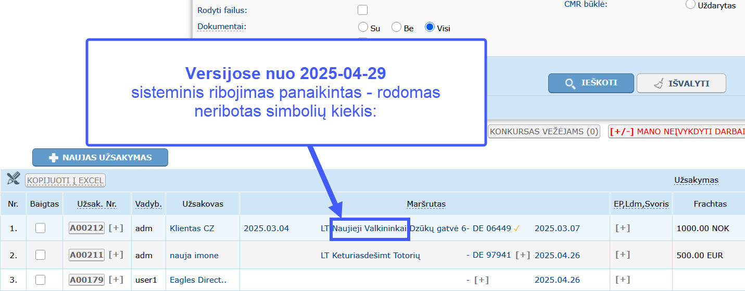The width and height of the screenshot is (745, 291).
Task: Check Baigtas for order A00179
Action: (40, 280)
